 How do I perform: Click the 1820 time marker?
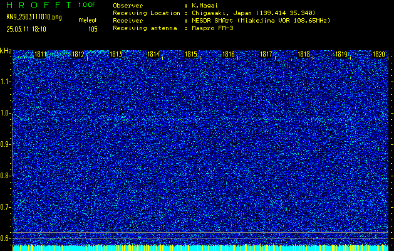(379, 55)
